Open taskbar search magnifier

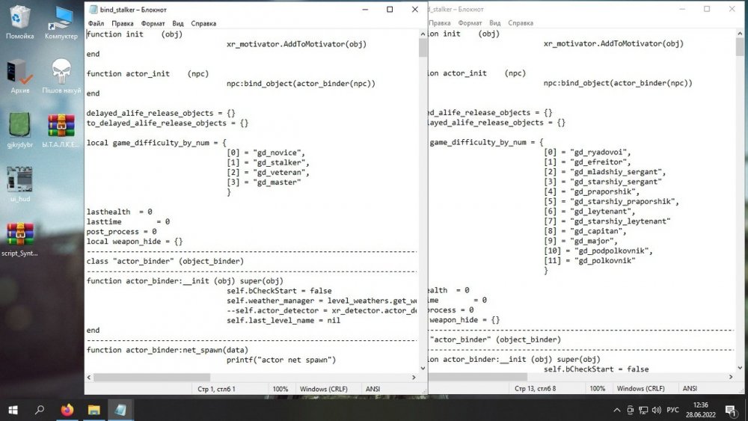click(40, 410)
